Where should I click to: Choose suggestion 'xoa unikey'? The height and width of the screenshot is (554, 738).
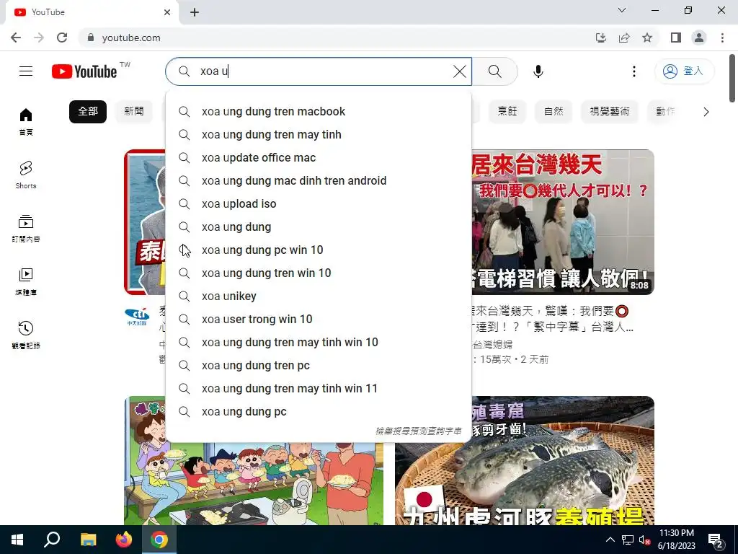[319, 296]
